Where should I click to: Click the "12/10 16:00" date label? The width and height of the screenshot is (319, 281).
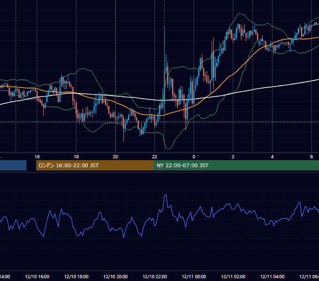[37, 276]
